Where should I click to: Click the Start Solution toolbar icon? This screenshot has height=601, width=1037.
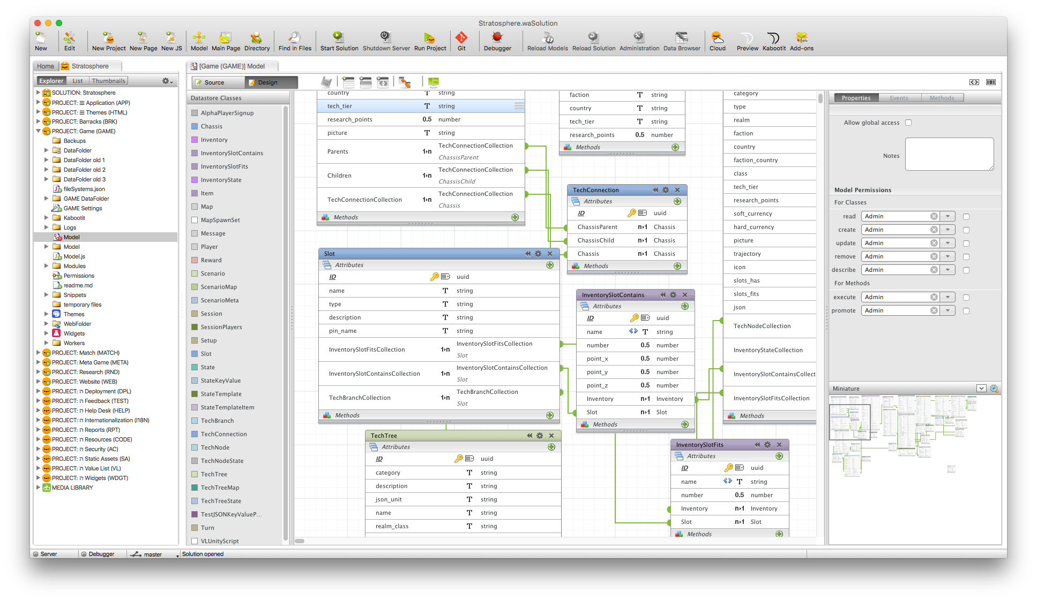tap(338, 37)
